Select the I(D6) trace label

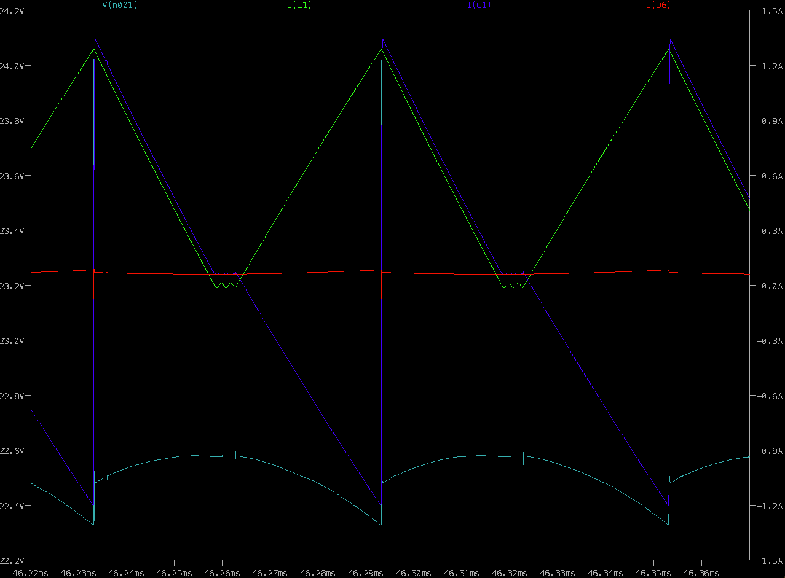(658, 5)
